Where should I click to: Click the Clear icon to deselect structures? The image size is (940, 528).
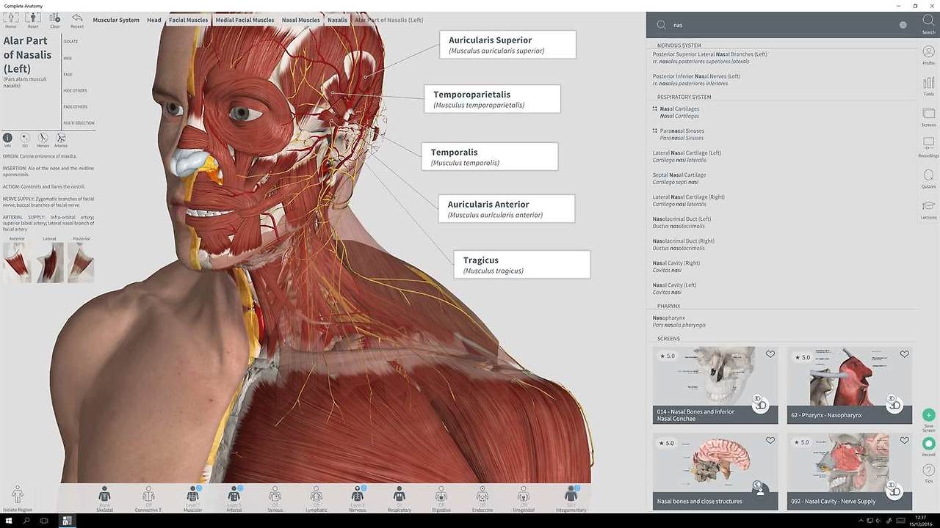[x=53, y=18]
